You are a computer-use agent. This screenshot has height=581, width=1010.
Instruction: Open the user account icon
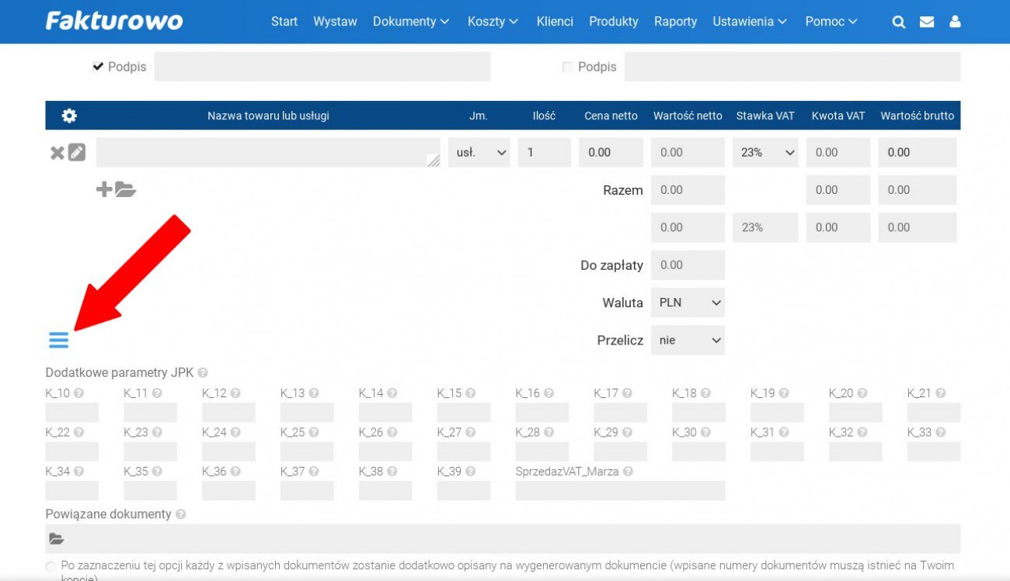tap(955, 22)
